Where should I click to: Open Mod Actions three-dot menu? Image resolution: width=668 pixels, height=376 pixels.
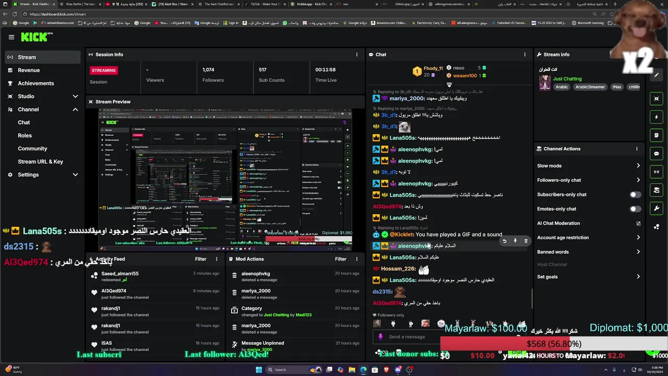pyautogui.click(x=357, y=259)
